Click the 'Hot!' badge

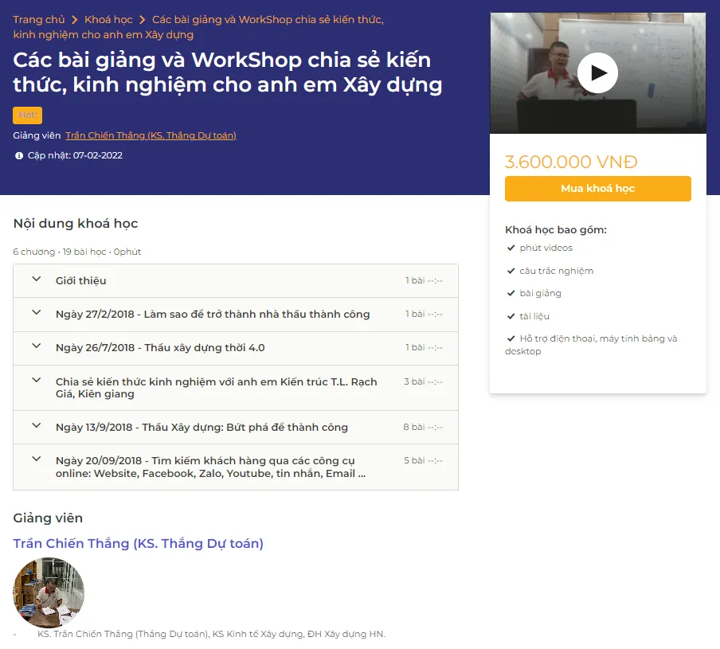pyautogui.click(x=27, y=115)
